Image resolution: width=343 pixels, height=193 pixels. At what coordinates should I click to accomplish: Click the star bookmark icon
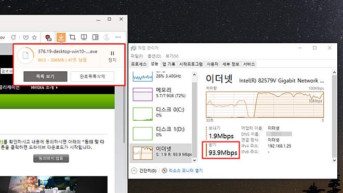point(34,37)
